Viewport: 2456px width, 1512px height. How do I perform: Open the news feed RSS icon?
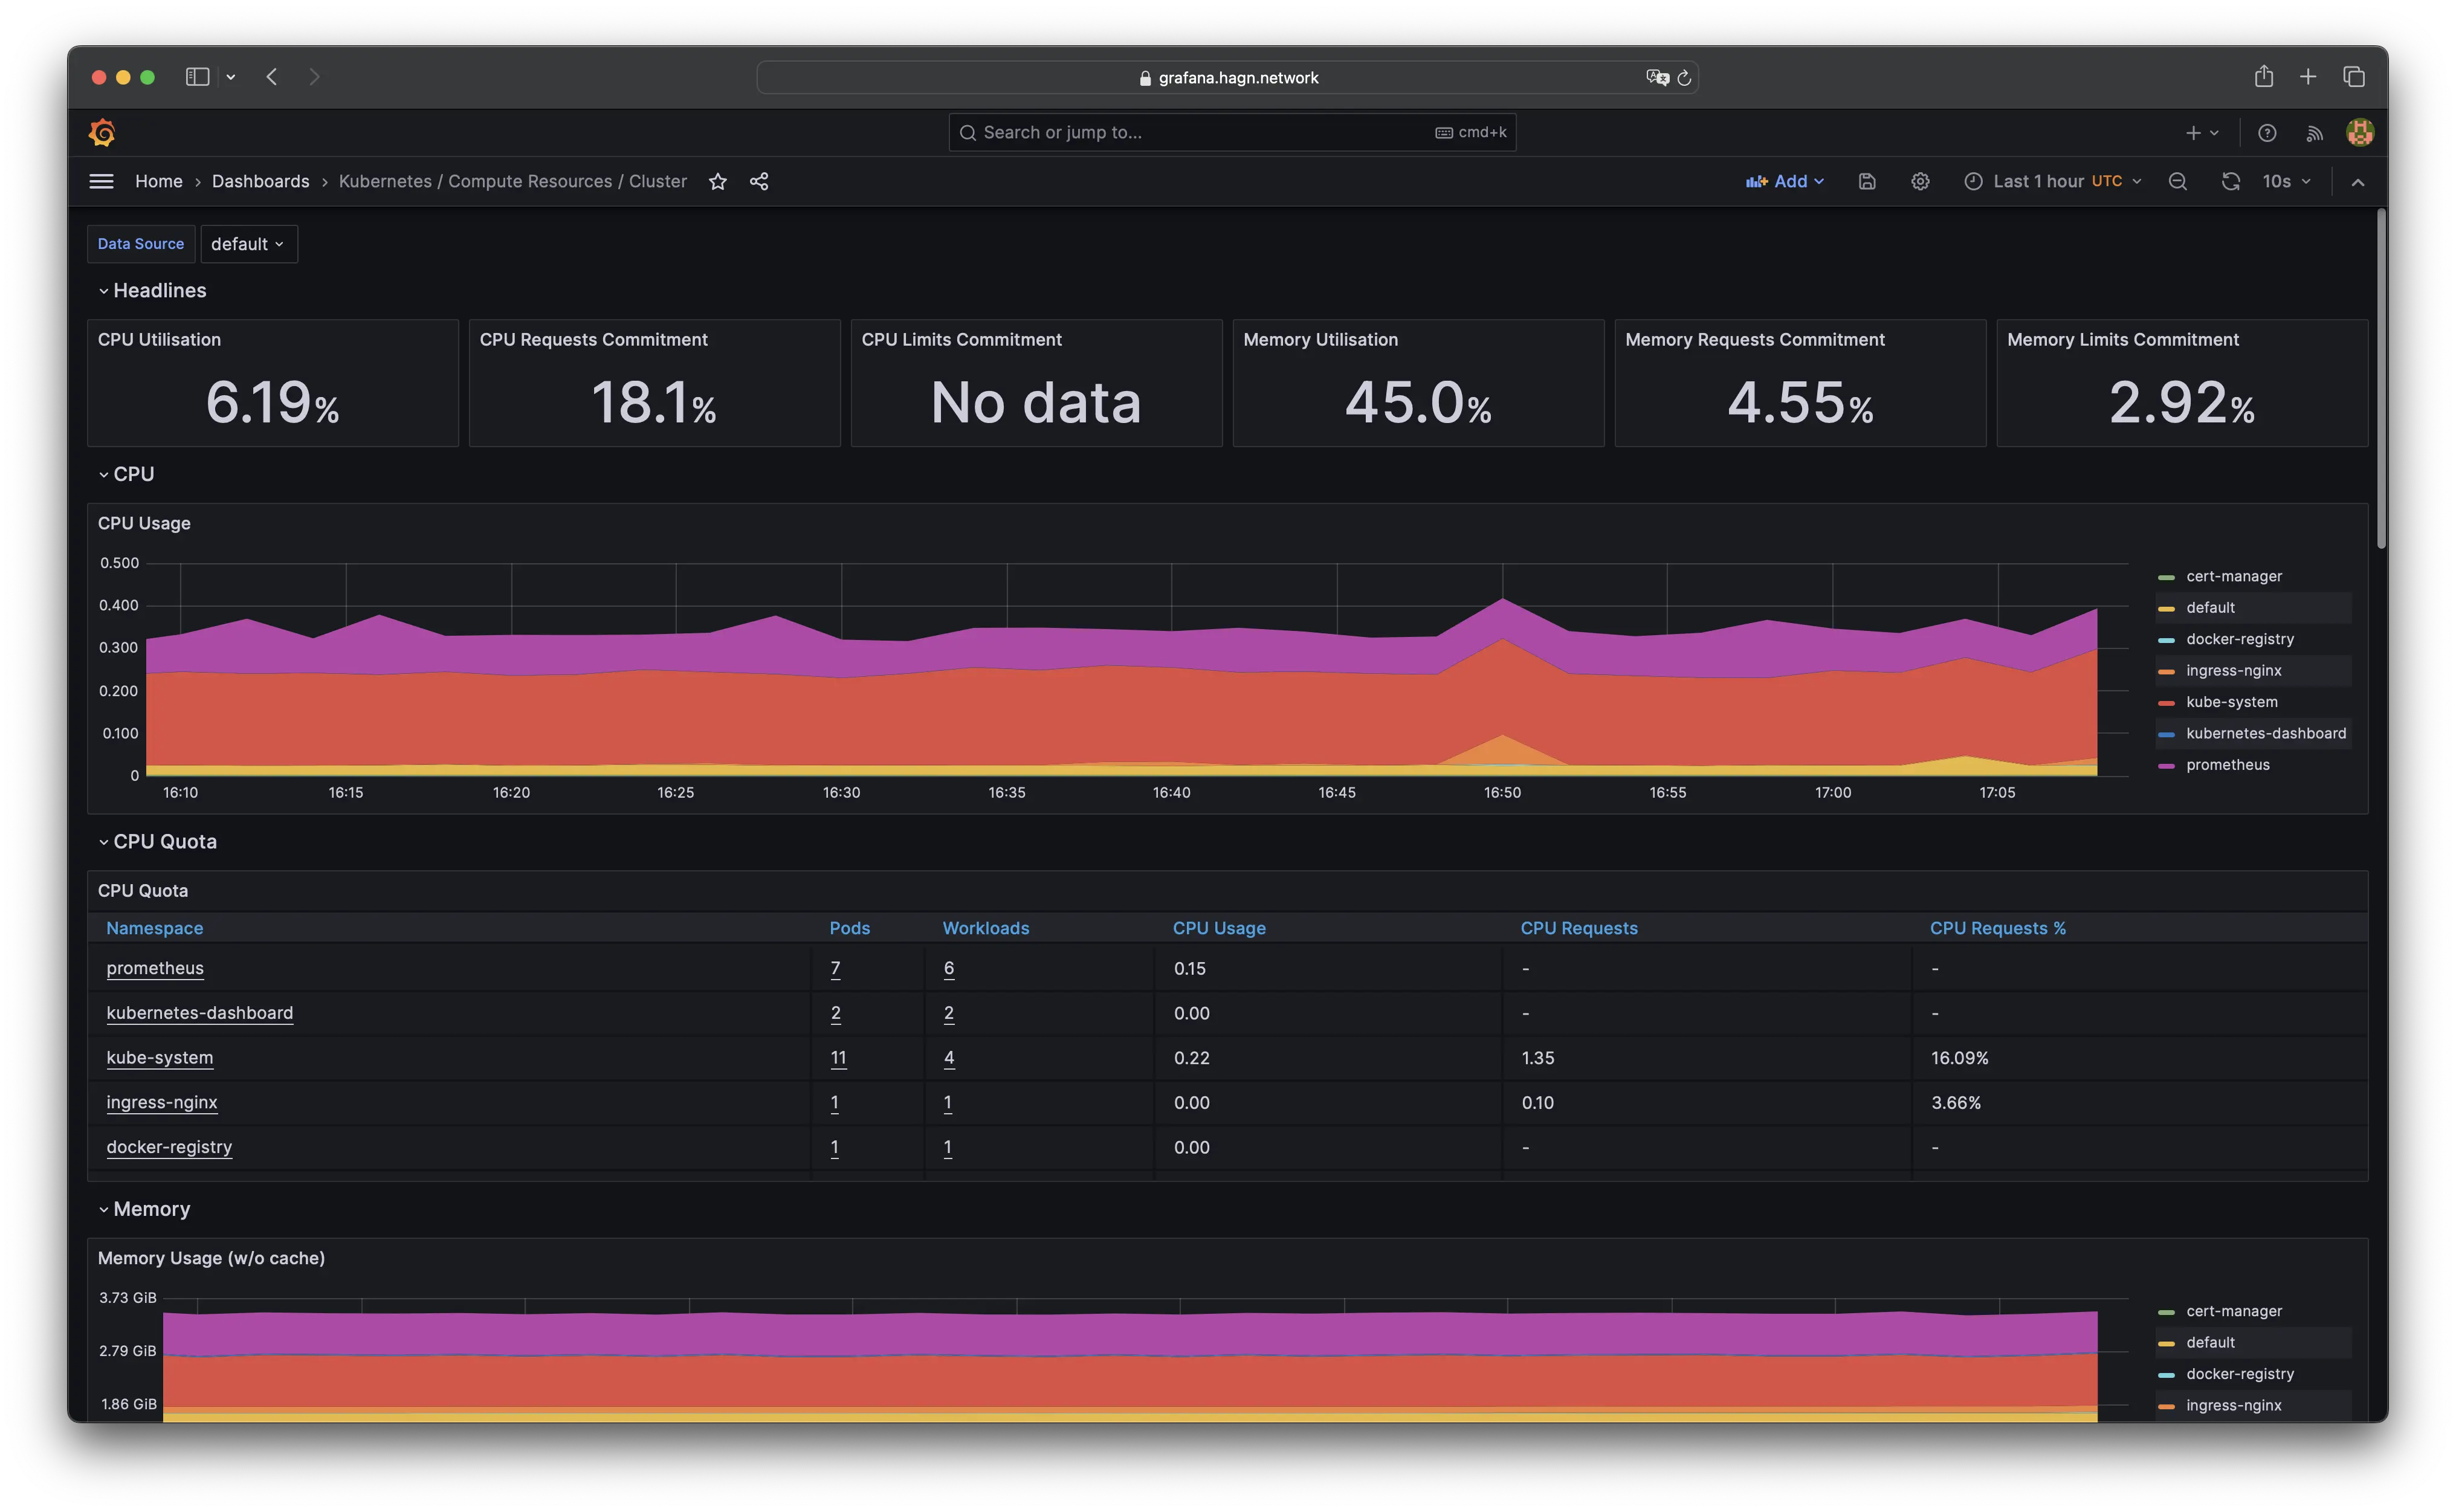[2314, 132]
